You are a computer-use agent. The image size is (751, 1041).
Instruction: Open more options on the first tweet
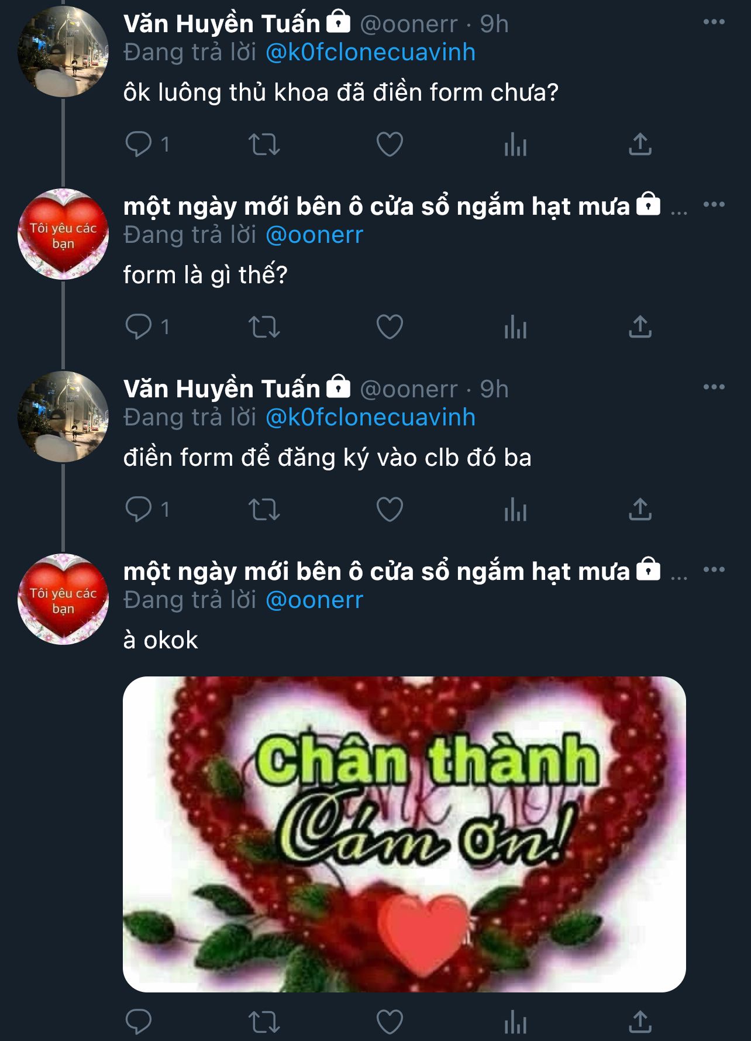click(714, 22)
